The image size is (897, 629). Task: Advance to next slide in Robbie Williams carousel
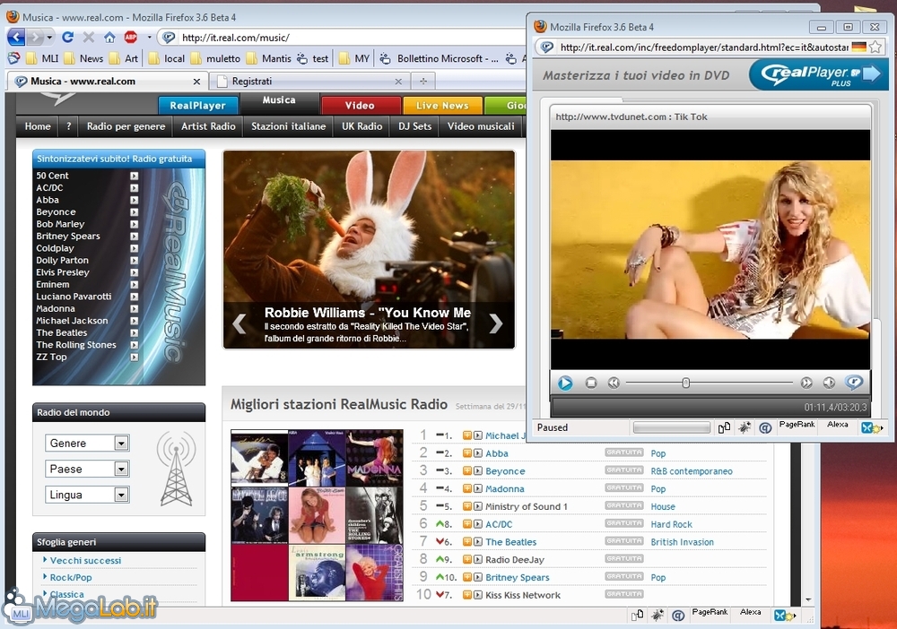pyautogui.click(x=496, y=323)
